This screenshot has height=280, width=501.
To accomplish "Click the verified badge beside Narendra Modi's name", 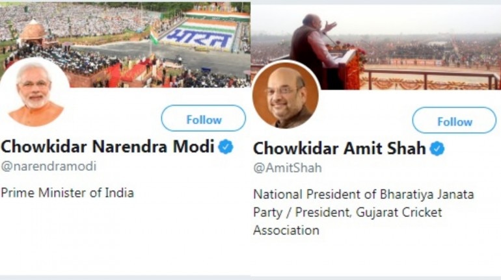I will 226,147.
